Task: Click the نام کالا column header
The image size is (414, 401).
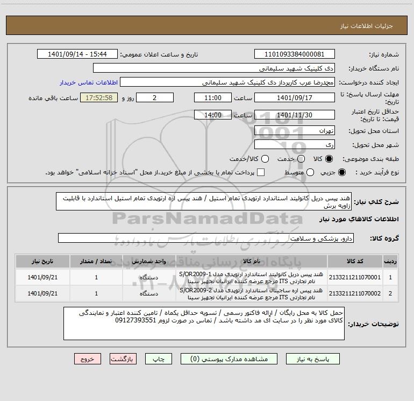Action: (x=252, y=261)
